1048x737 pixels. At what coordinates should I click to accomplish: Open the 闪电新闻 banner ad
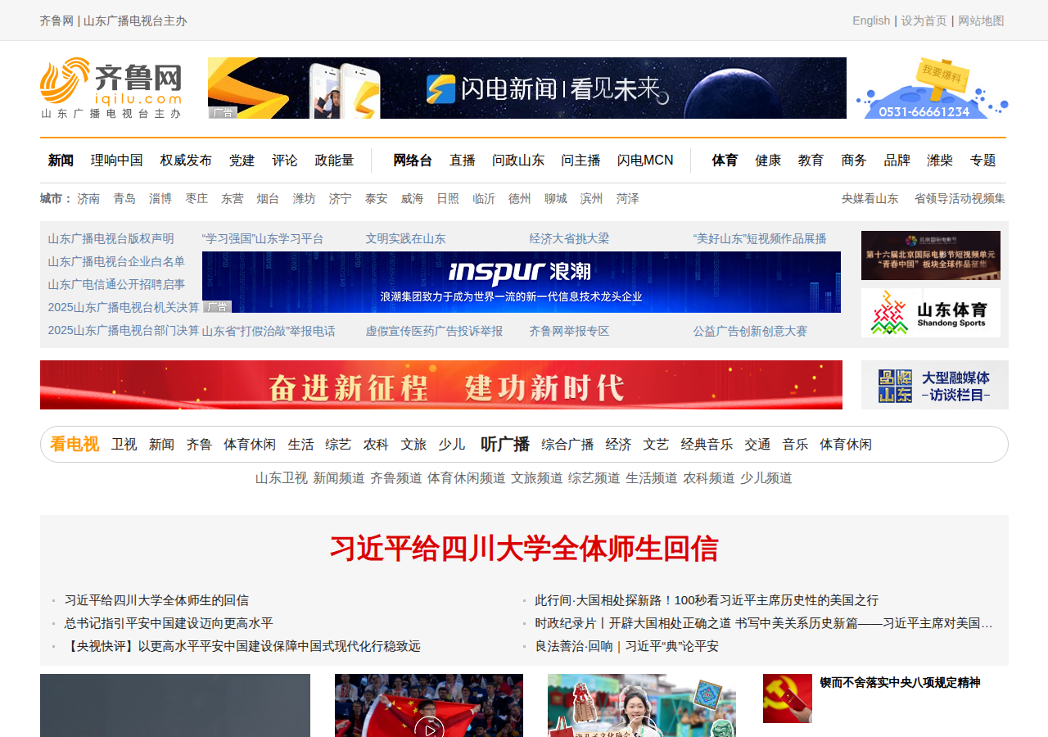click(x=527, y=88)
